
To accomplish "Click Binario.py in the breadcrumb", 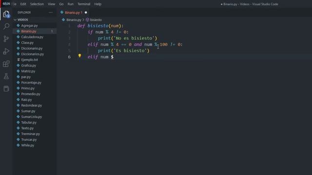I will [x=74, y=20].
